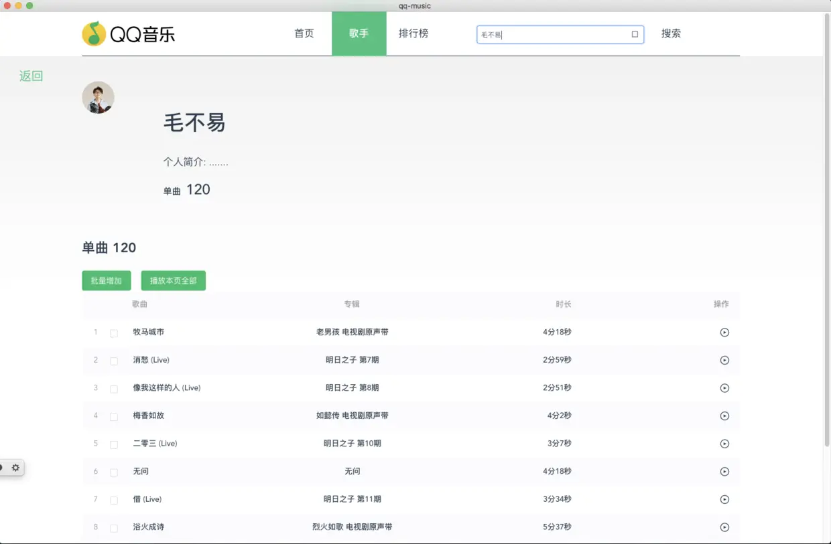The width and height of the screenshot is (831, 544).
Task: Play the 无问 track in row 6
Action: 724,472
